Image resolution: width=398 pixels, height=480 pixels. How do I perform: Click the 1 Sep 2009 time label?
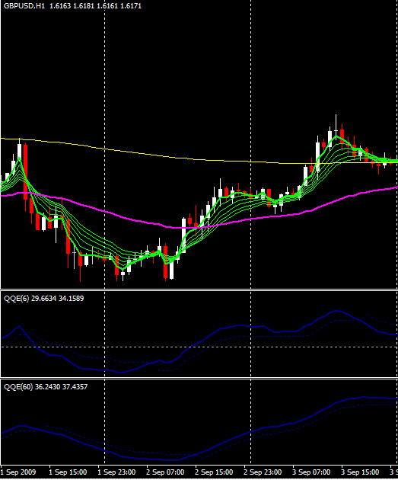click(18, 472)
